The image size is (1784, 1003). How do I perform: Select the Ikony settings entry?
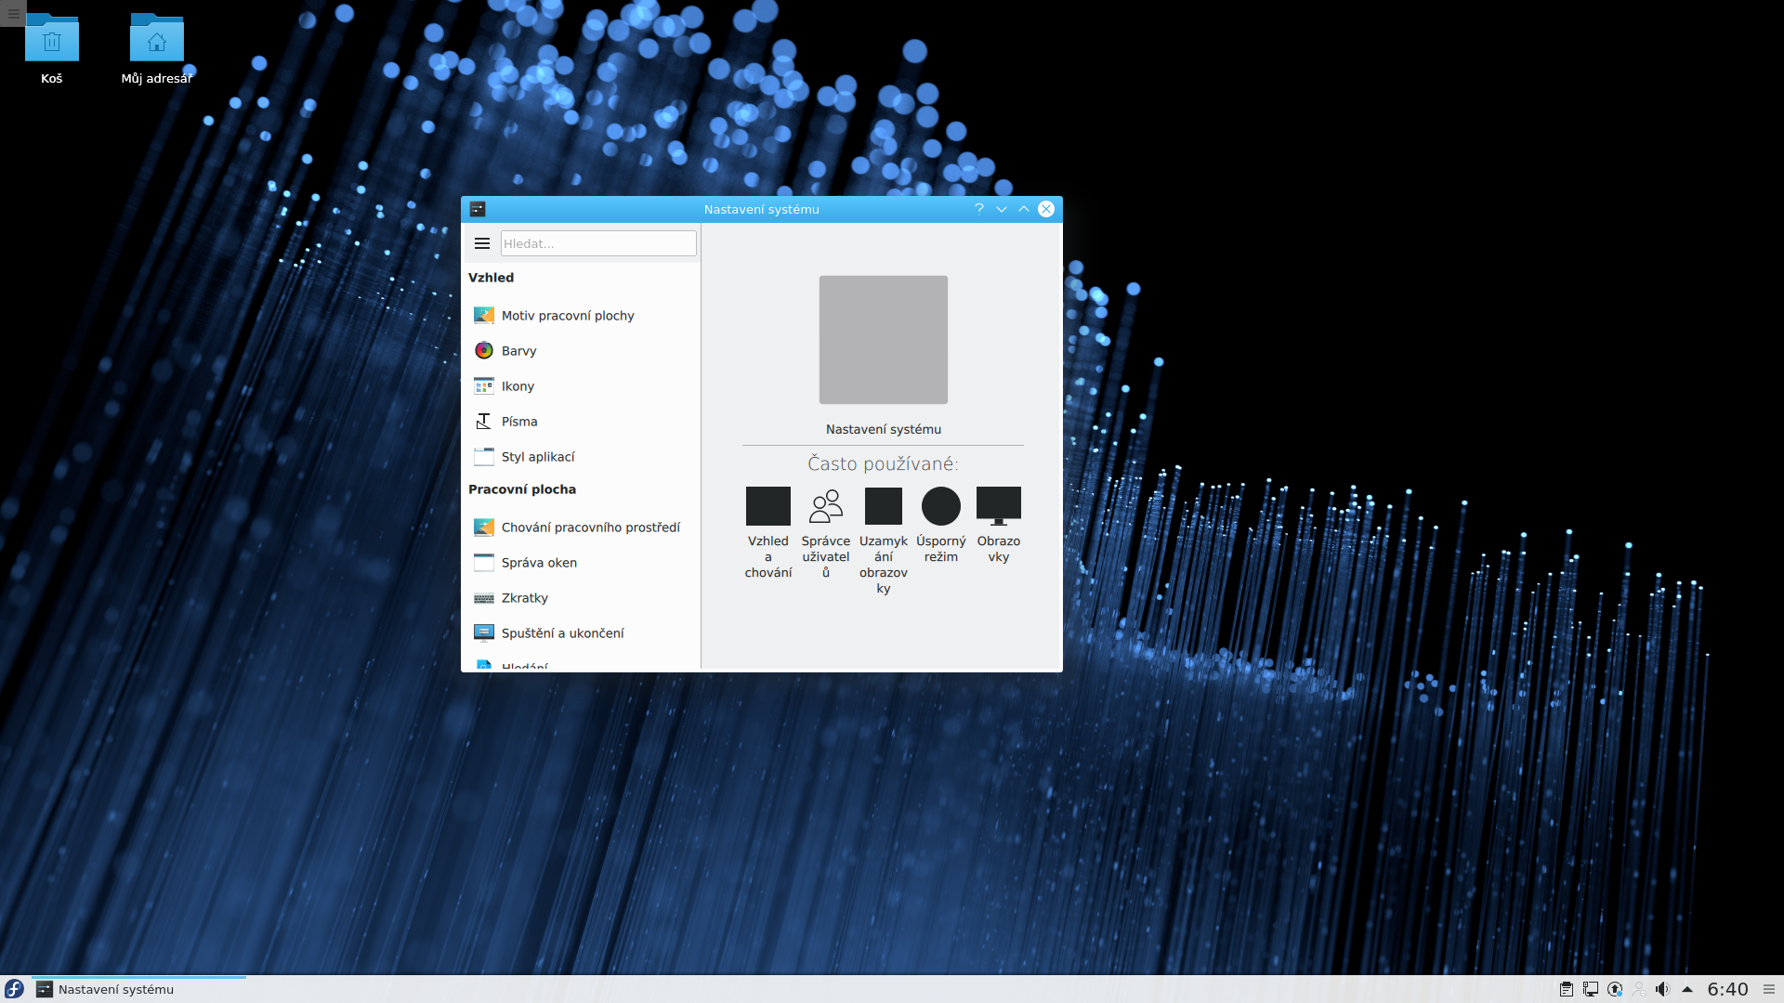point(518,386)
